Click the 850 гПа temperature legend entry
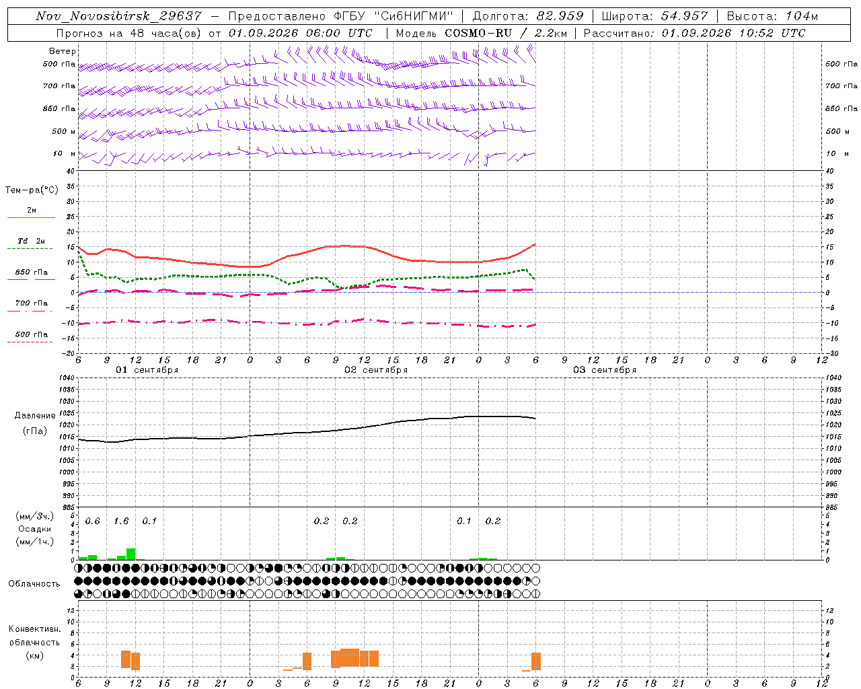This screenshot has height=689, width=861. (x=31, y=273)
